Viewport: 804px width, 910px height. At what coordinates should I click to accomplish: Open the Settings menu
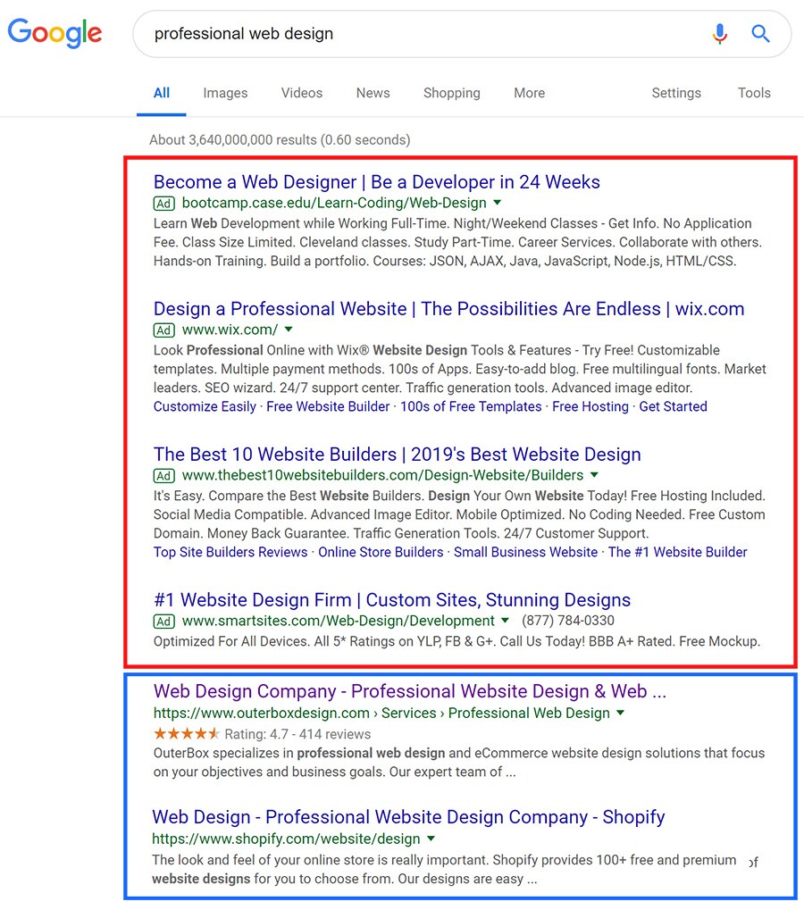[676, 93]
